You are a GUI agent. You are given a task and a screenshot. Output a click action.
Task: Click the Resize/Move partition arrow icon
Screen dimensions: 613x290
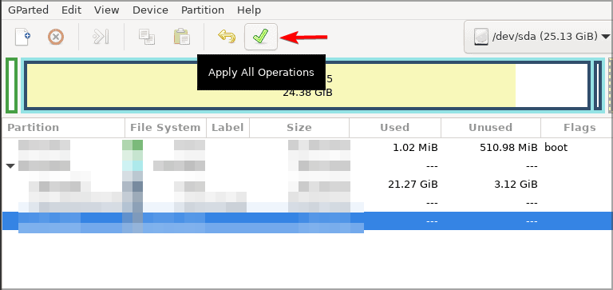[x=101, y=38]
